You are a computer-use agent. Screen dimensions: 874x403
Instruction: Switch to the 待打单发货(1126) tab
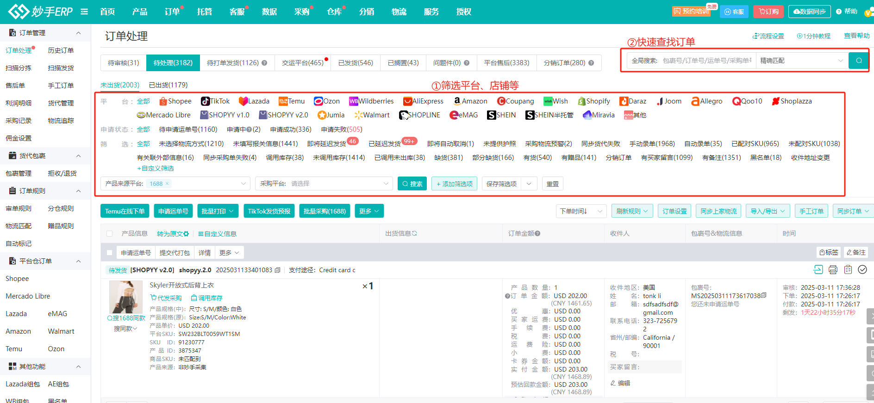coord(237,63)
